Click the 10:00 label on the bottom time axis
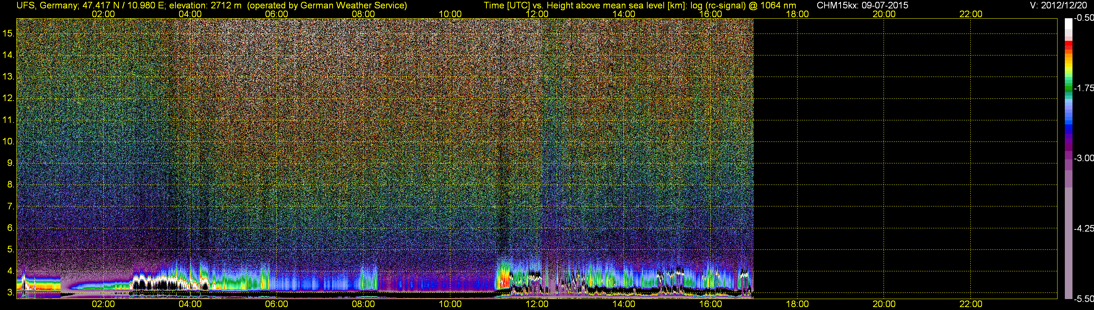 (450, 304)
